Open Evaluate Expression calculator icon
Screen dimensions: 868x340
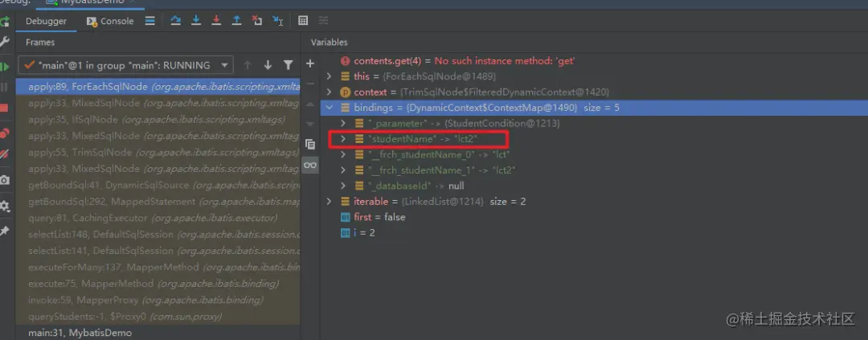point(303,20)
